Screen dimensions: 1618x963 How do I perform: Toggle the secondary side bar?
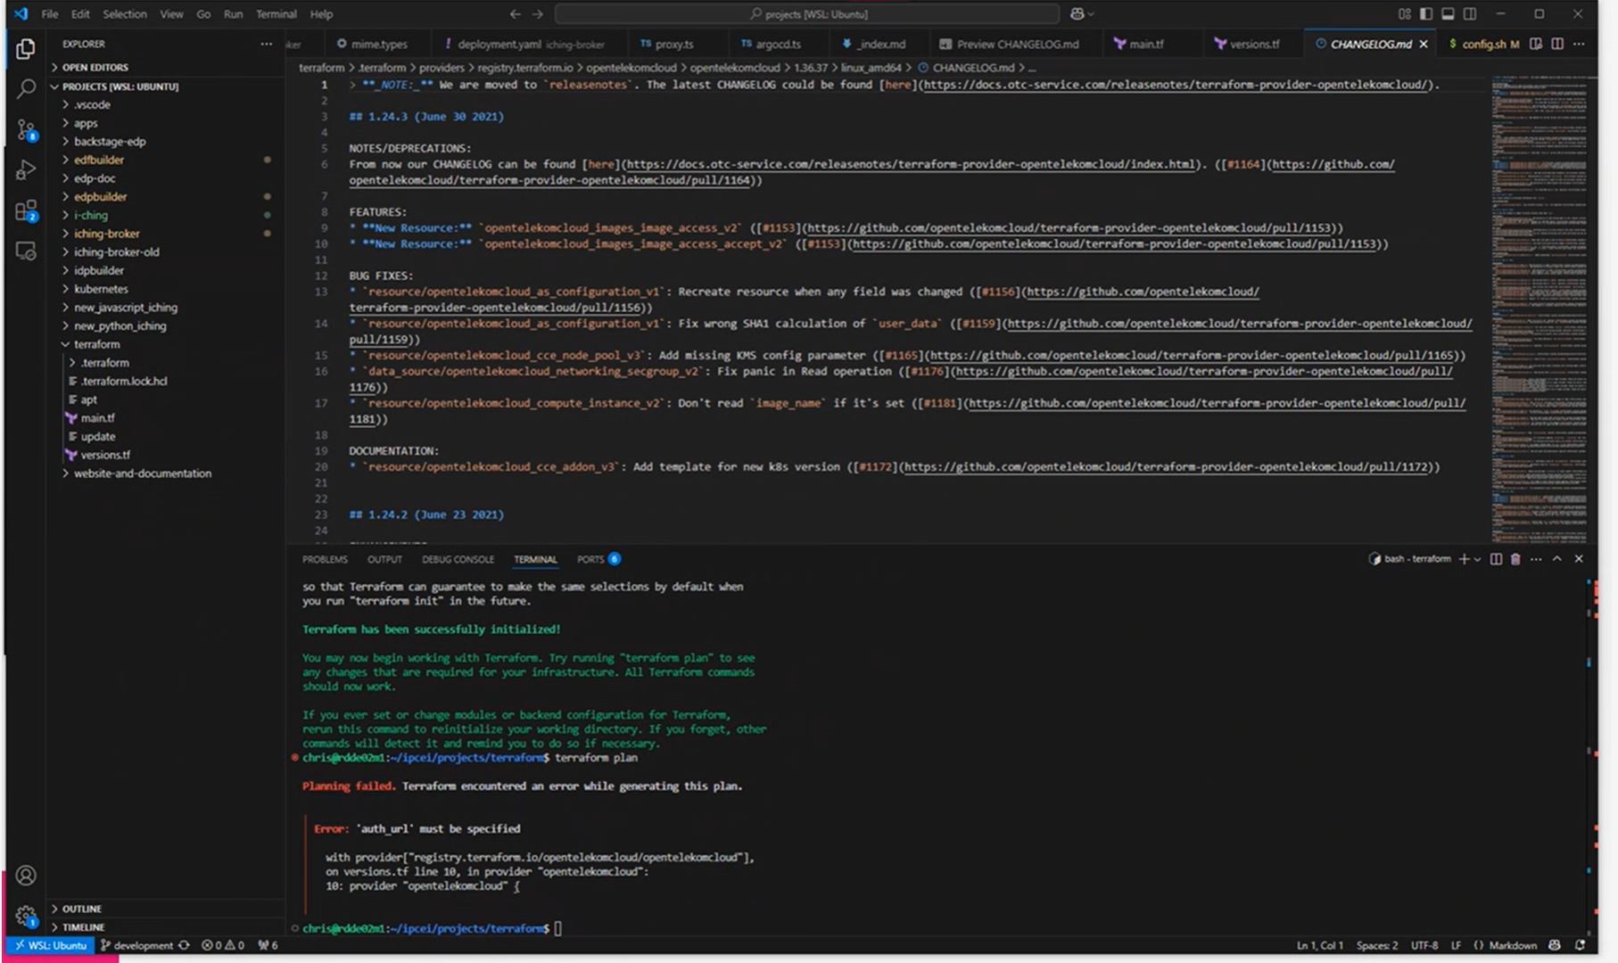[1470, 13]
